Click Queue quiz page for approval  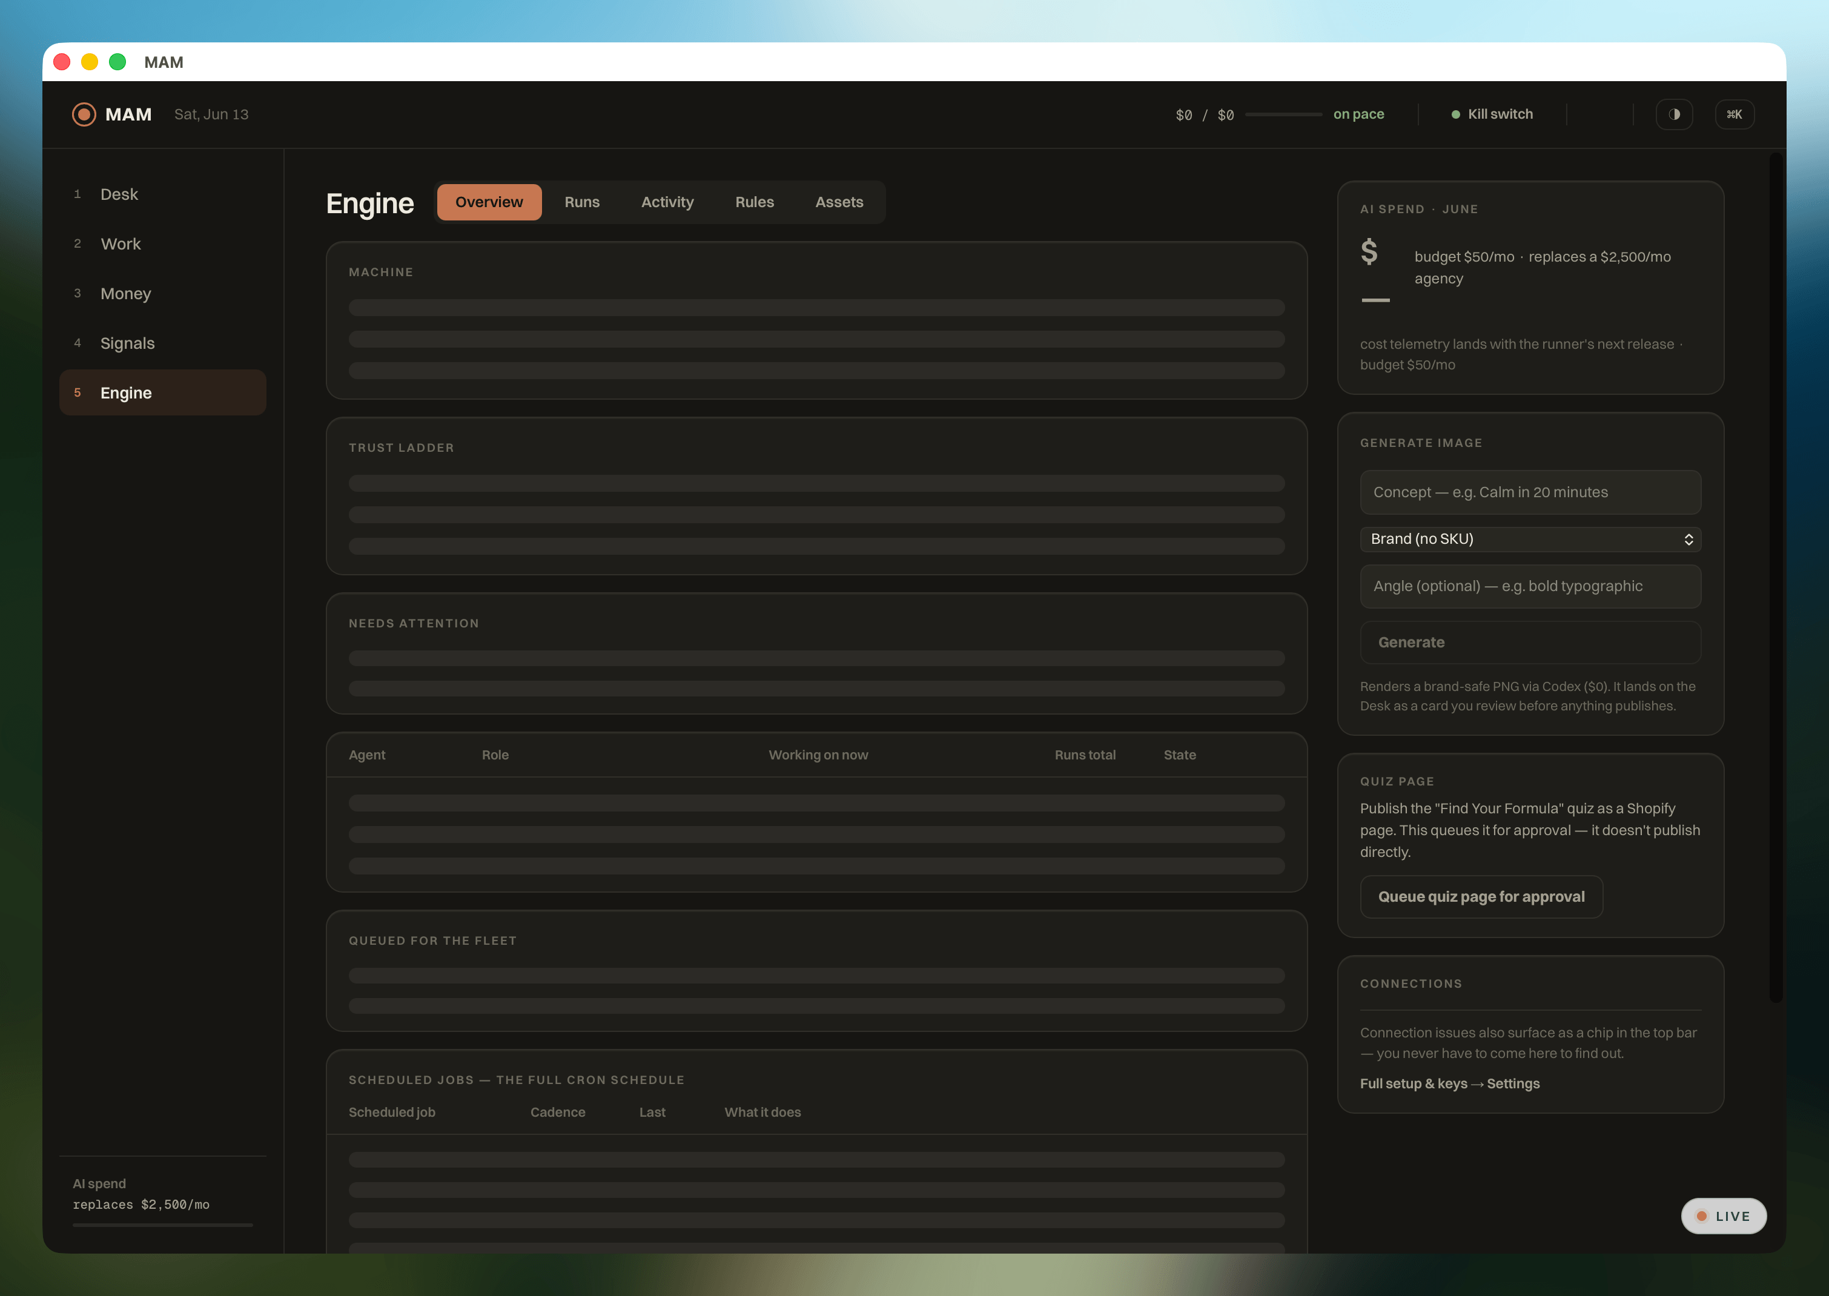pos(1481,897)
